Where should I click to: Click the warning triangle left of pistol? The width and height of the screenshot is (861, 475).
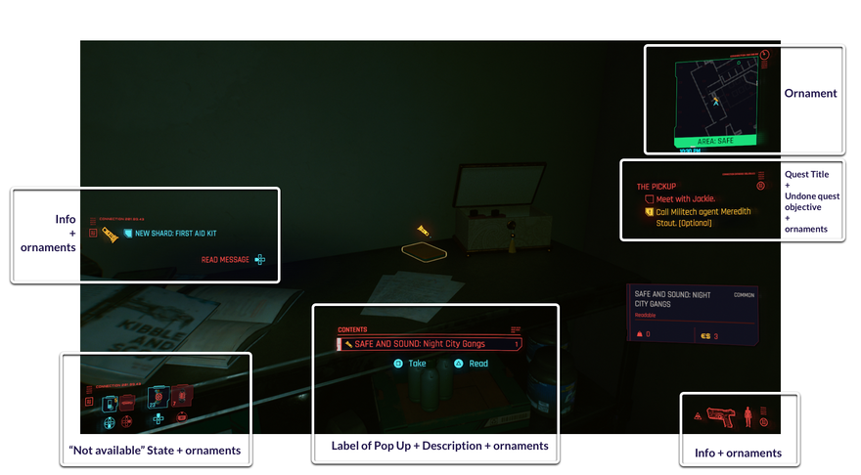tap(698, 416)
